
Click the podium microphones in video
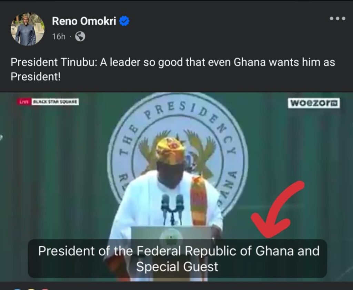[172, 209]
